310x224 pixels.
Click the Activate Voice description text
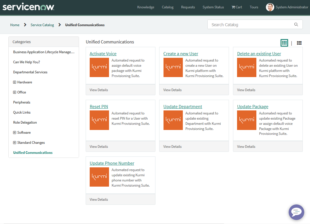coord(128,68)
